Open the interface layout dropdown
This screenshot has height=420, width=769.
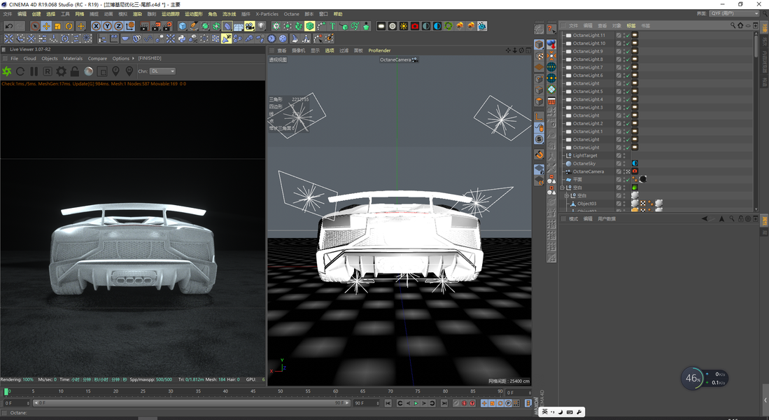tap(734, 13)
